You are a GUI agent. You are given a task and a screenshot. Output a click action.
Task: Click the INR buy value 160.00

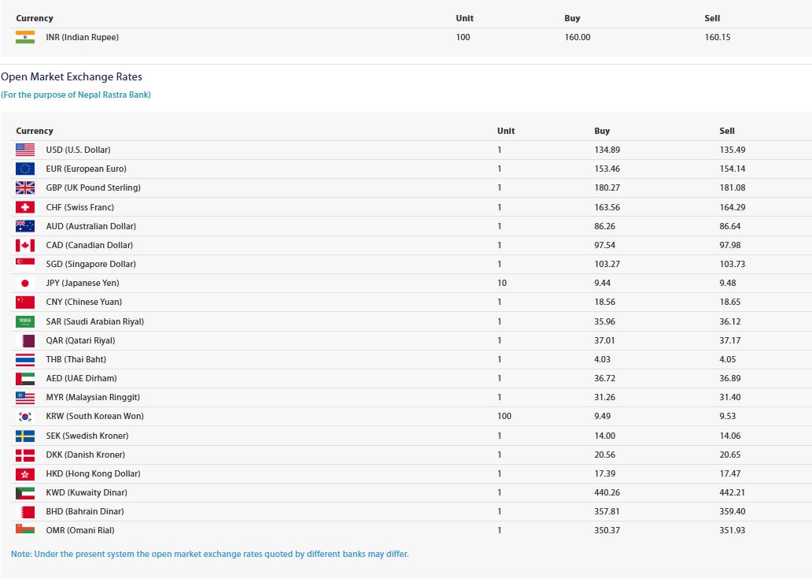(x=578, y=37)
